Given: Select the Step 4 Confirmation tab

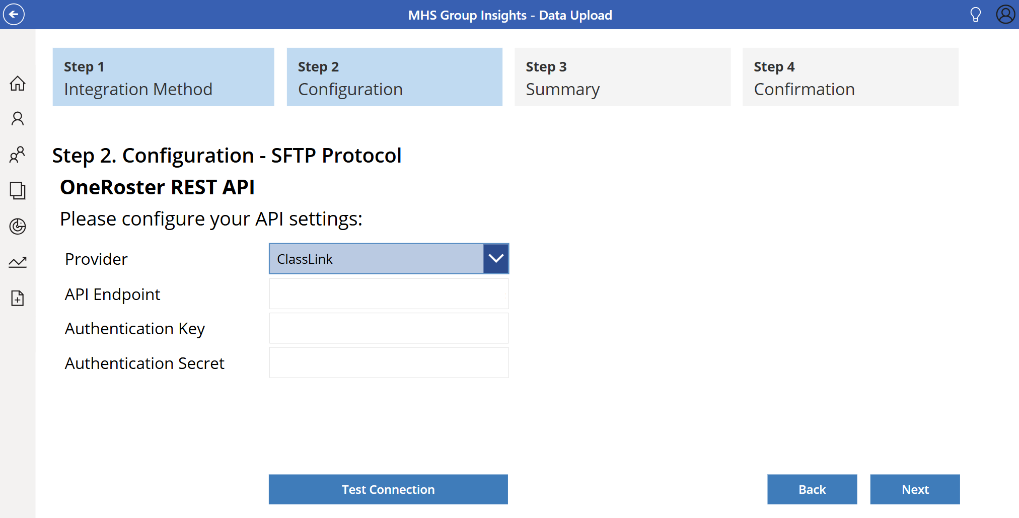Looking at the screenshot, I should tap(850, 77).
